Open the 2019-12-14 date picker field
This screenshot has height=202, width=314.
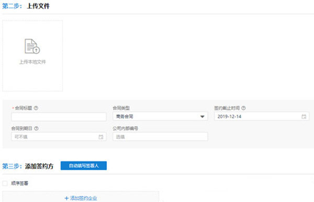261,116
